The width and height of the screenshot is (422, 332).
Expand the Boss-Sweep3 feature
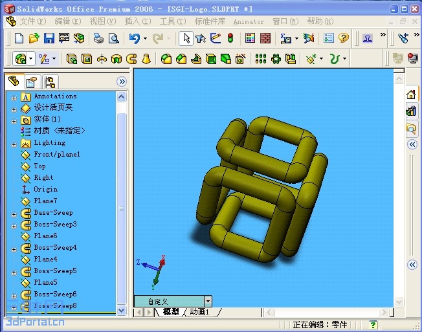click(14, 226)
